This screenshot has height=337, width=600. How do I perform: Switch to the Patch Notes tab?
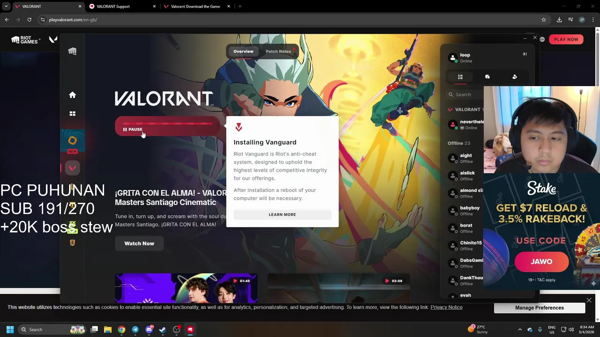[278, 51]
